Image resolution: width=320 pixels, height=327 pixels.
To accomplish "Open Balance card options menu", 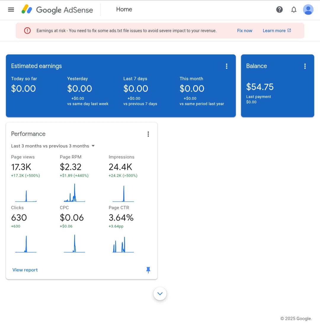I will click(x=305, y=66).
